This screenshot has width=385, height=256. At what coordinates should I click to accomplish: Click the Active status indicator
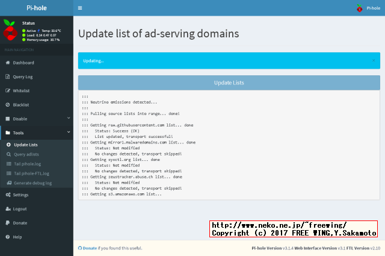coord(29,31)
